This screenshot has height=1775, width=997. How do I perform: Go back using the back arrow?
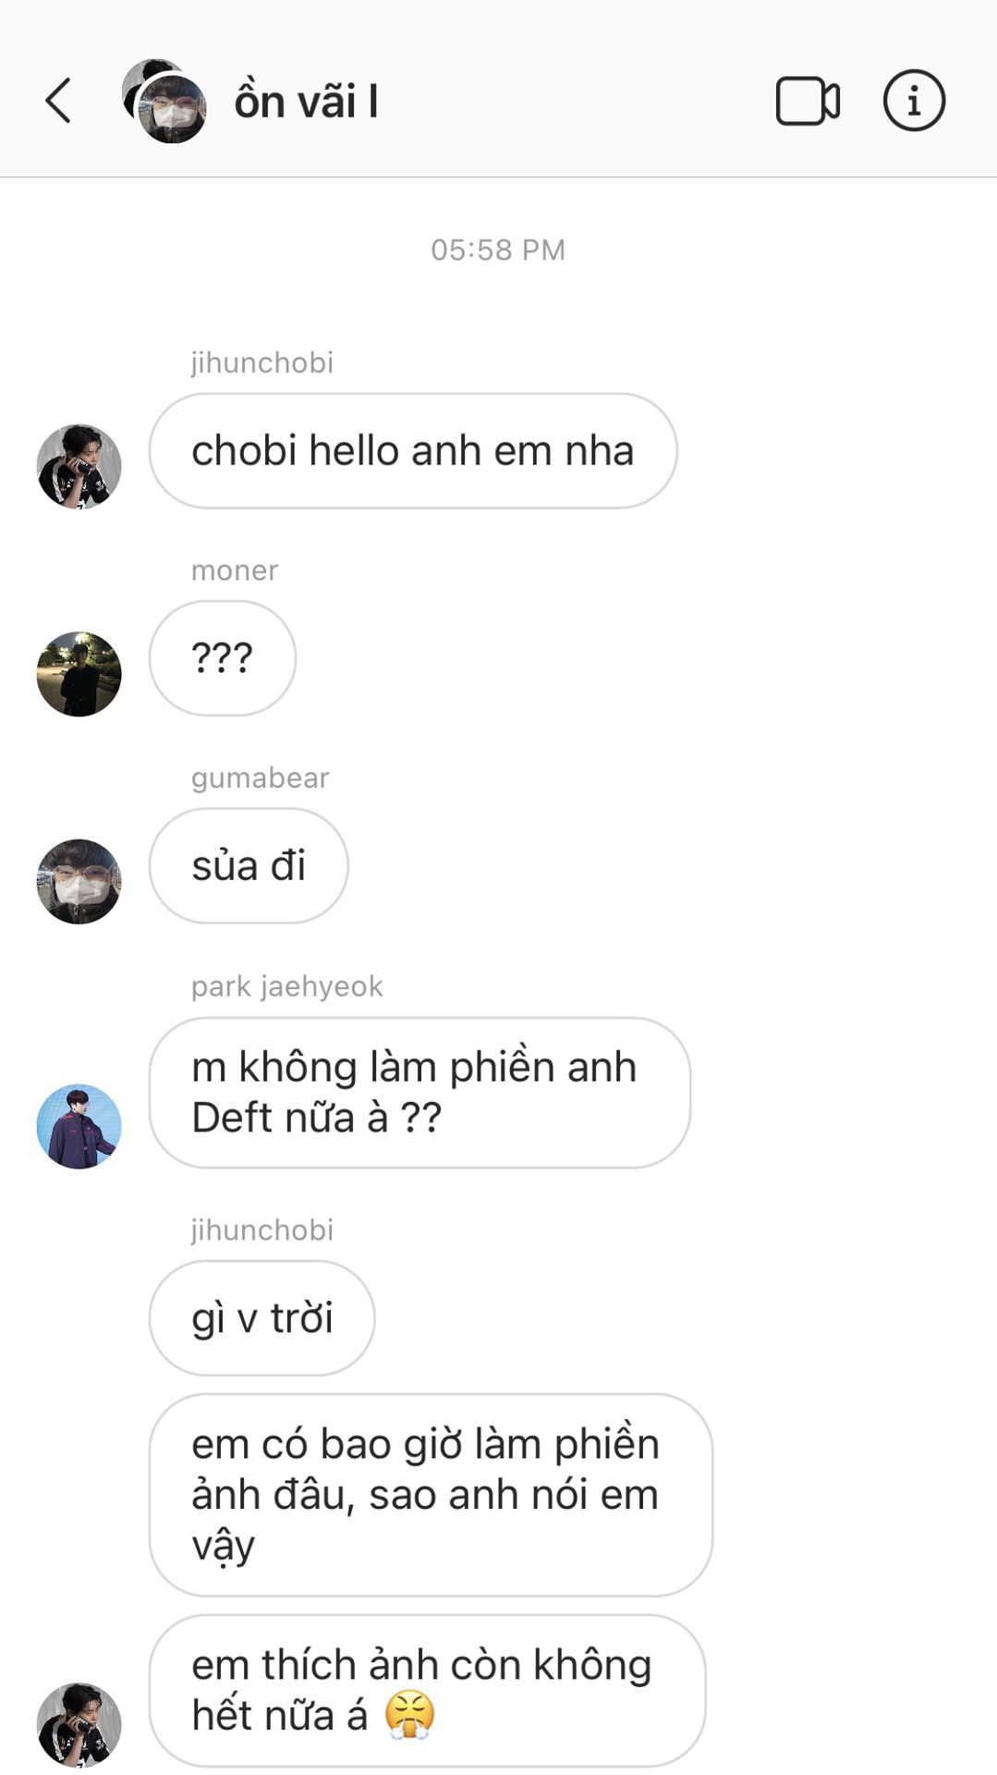click(58, 101)
